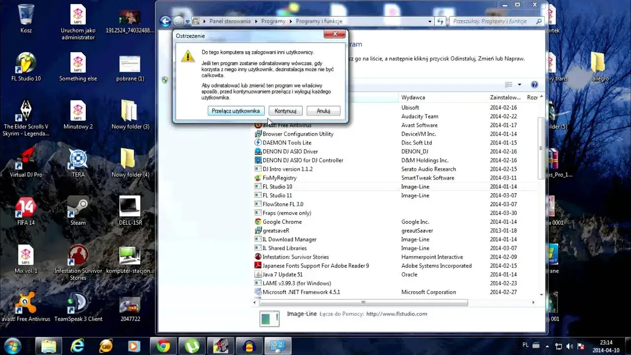Expand the view options dropdown arrow
Image resolution: width=631 pixels, height=355 pixels.
pyautogui.click(x=519, y=85)
